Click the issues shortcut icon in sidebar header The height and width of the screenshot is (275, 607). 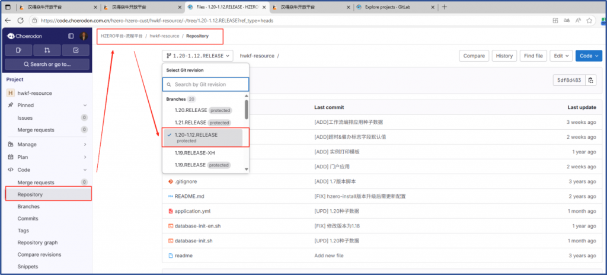19,50
